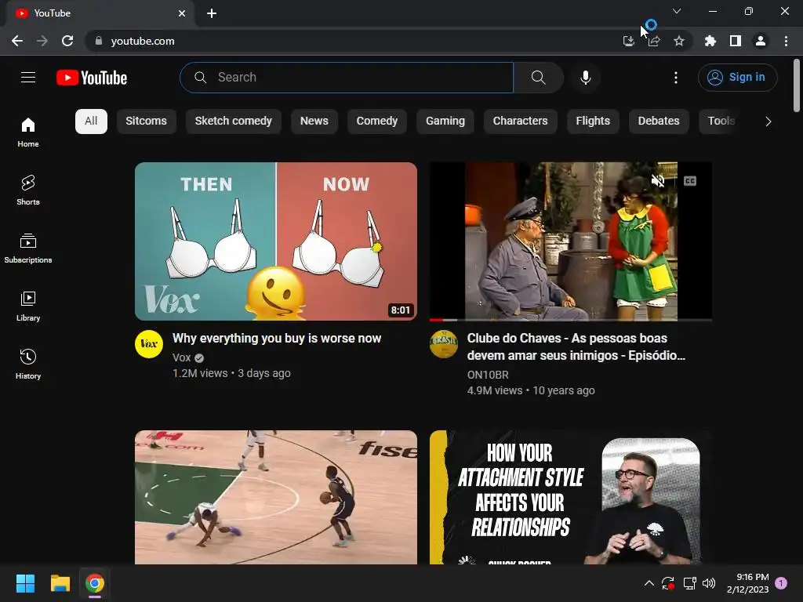Image resolution: width=803 pixels, height=602 pixels.
Task: Click the browser forward arrow
Action: coord(42,41)
